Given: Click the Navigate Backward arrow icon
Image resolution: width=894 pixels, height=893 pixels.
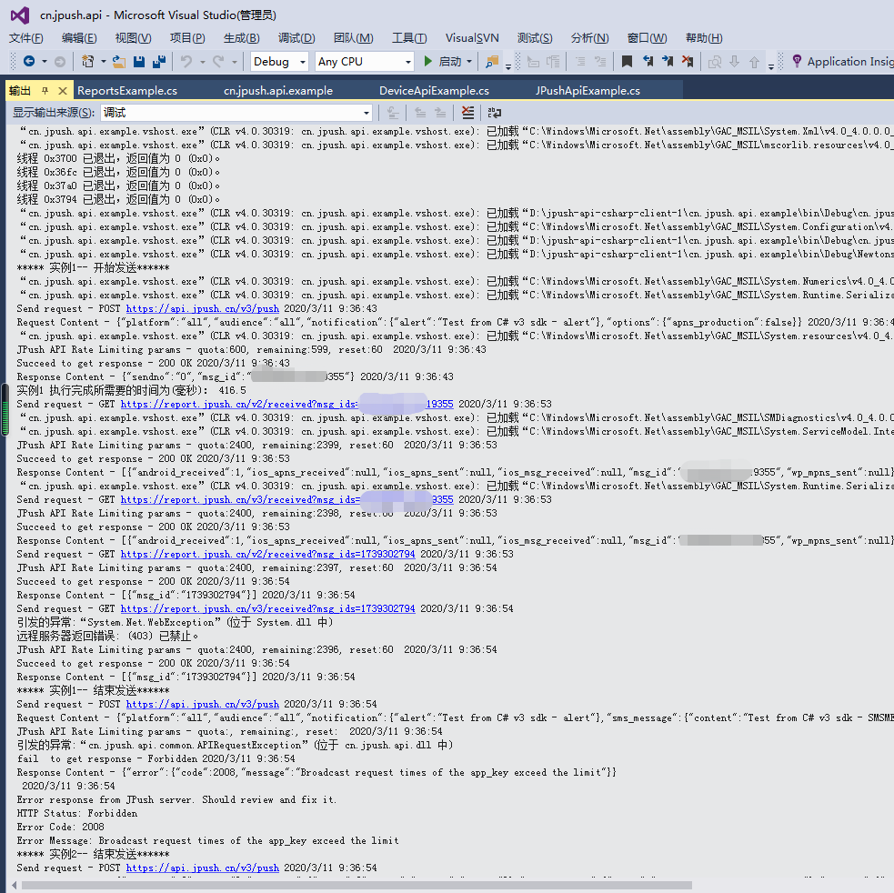Looking at the screenshot, I should 28,61.
